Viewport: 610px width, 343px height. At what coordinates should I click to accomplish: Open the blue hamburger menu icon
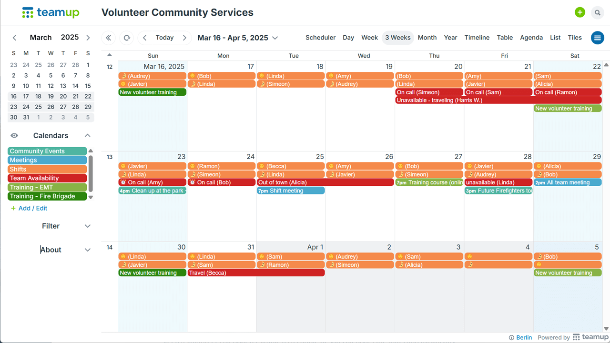597,38
